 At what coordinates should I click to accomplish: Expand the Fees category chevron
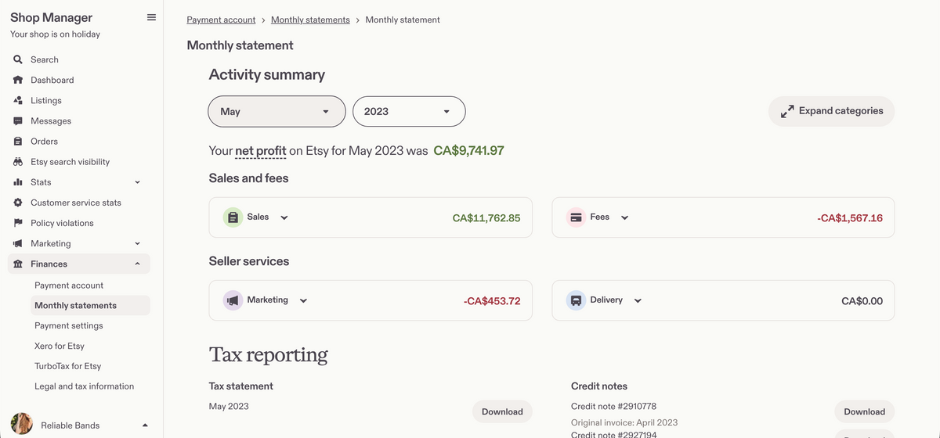[x=624, y=218]
